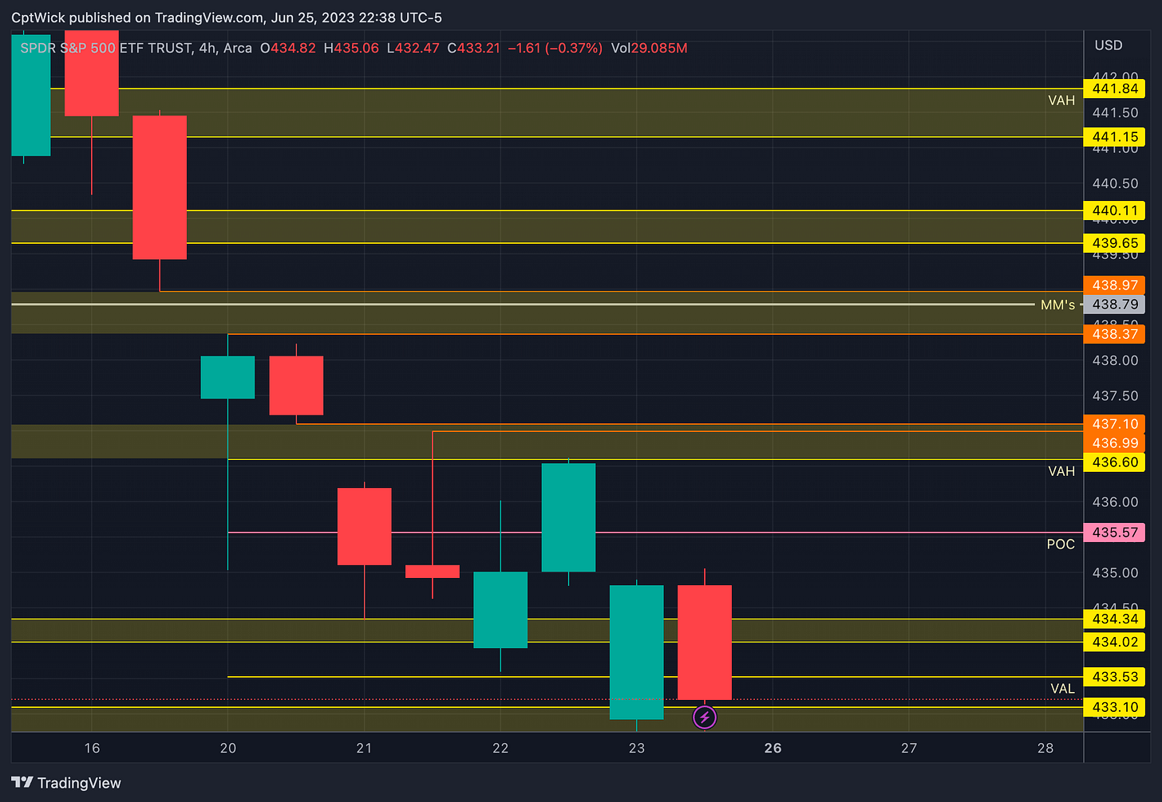Click the 438.00 axis tick label
The width and height of the screenshot is (1162, 802).
[1115, 360]
